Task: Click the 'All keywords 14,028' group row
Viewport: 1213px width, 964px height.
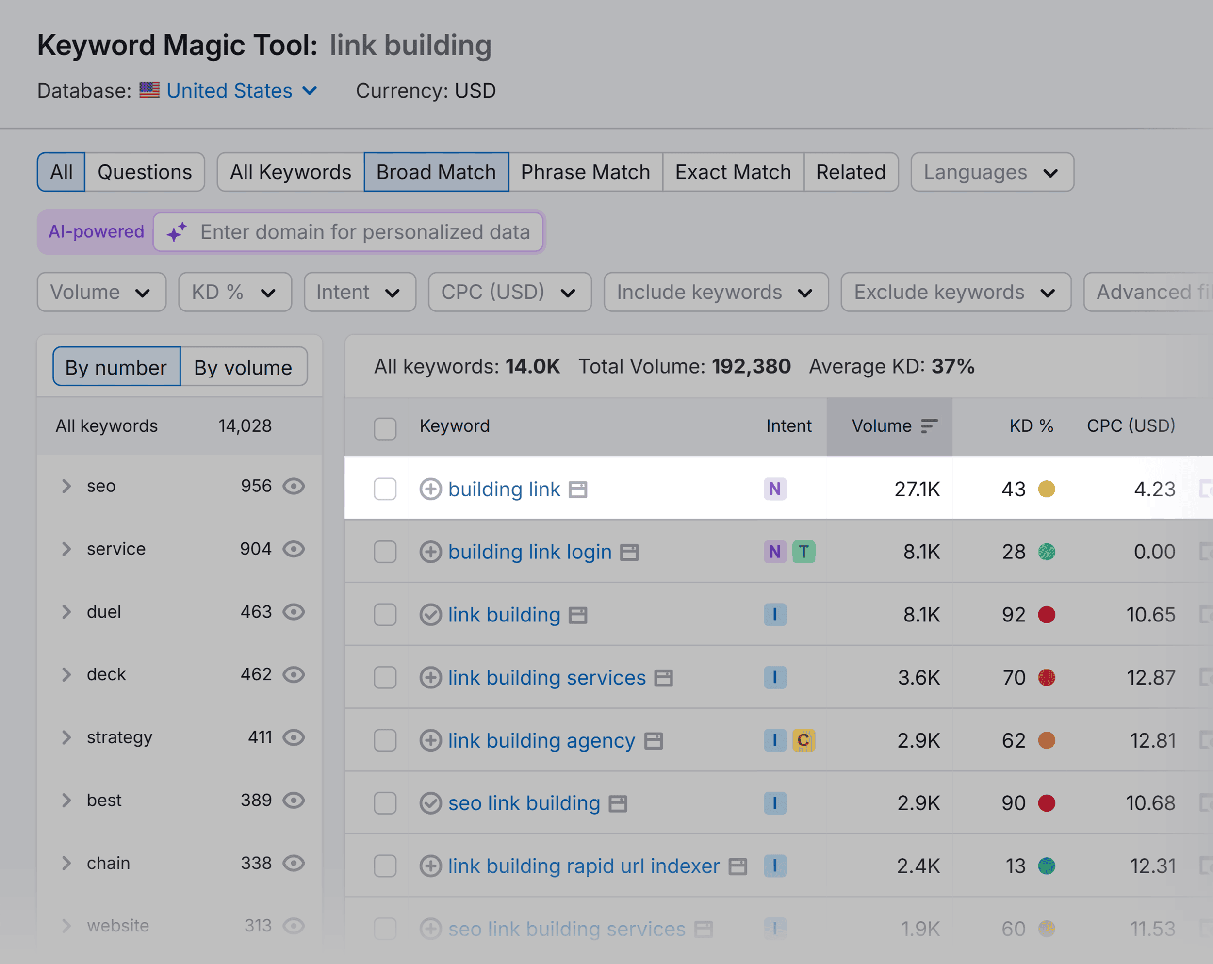Action: tap(180, 426)
